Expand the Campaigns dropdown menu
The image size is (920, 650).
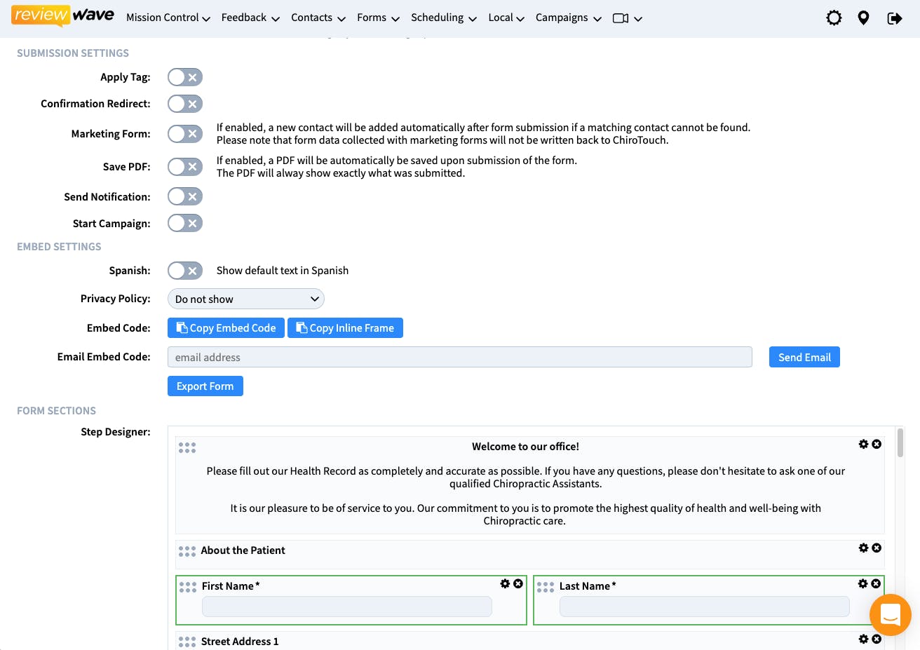[568, 18]
